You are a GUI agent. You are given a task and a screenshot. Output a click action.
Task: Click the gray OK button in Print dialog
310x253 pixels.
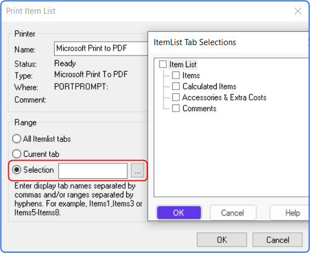(222, 240)
